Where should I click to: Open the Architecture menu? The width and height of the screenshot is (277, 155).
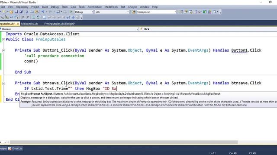point(94,7)
